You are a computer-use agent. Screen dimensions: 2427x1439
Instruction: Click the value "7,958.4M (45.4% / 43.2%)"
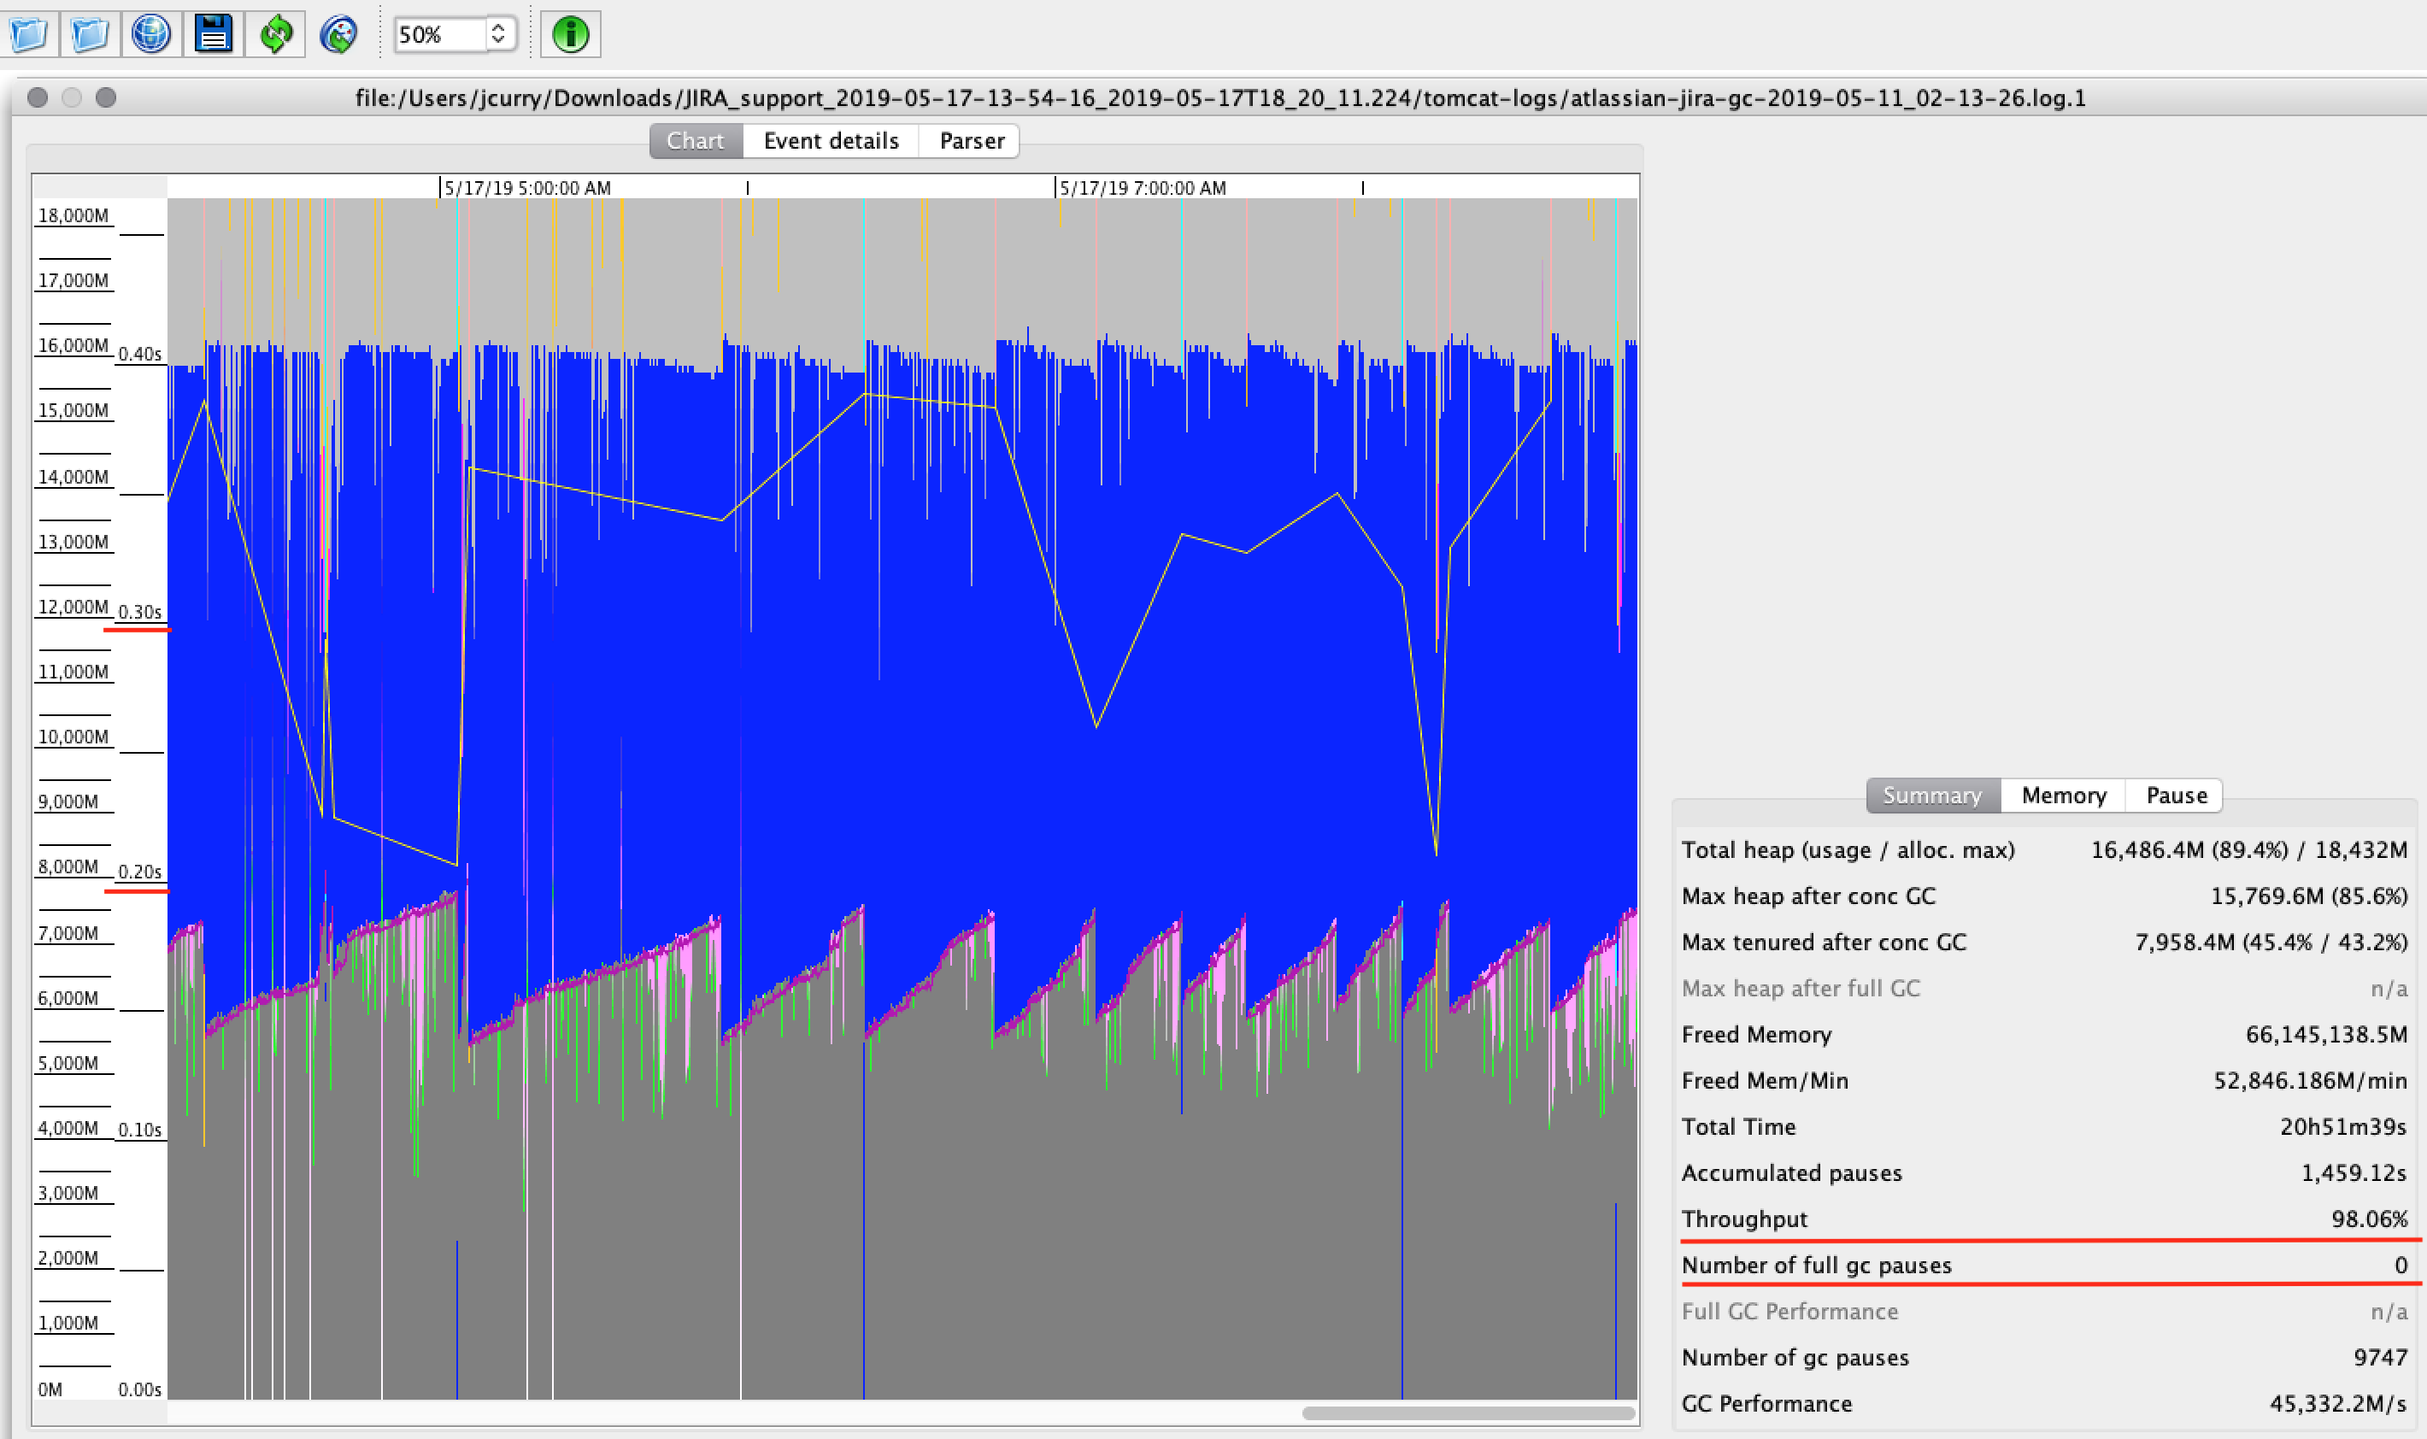pyautogui.click(x=2271, y=942)
